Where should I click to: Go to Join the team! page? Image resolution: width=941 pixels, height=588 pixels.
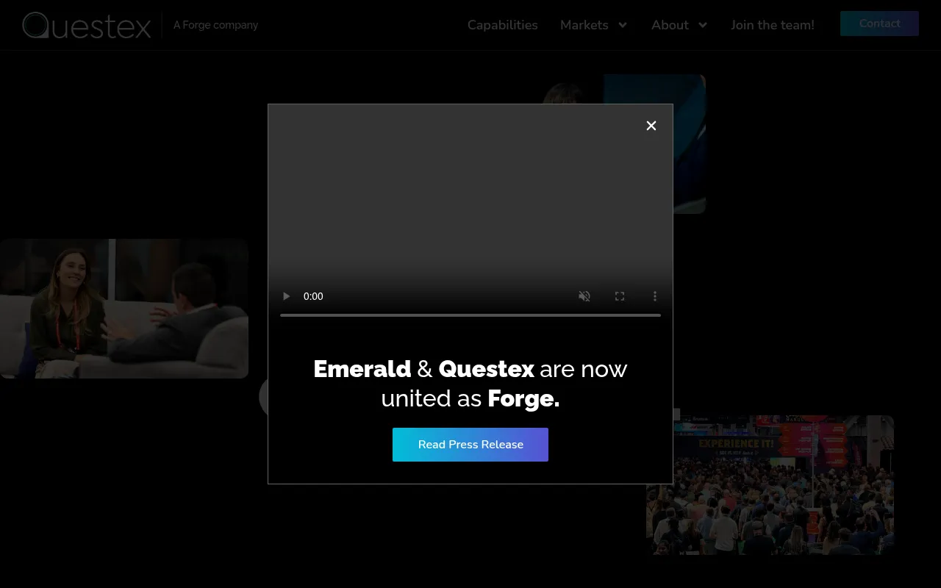point(773,25)
